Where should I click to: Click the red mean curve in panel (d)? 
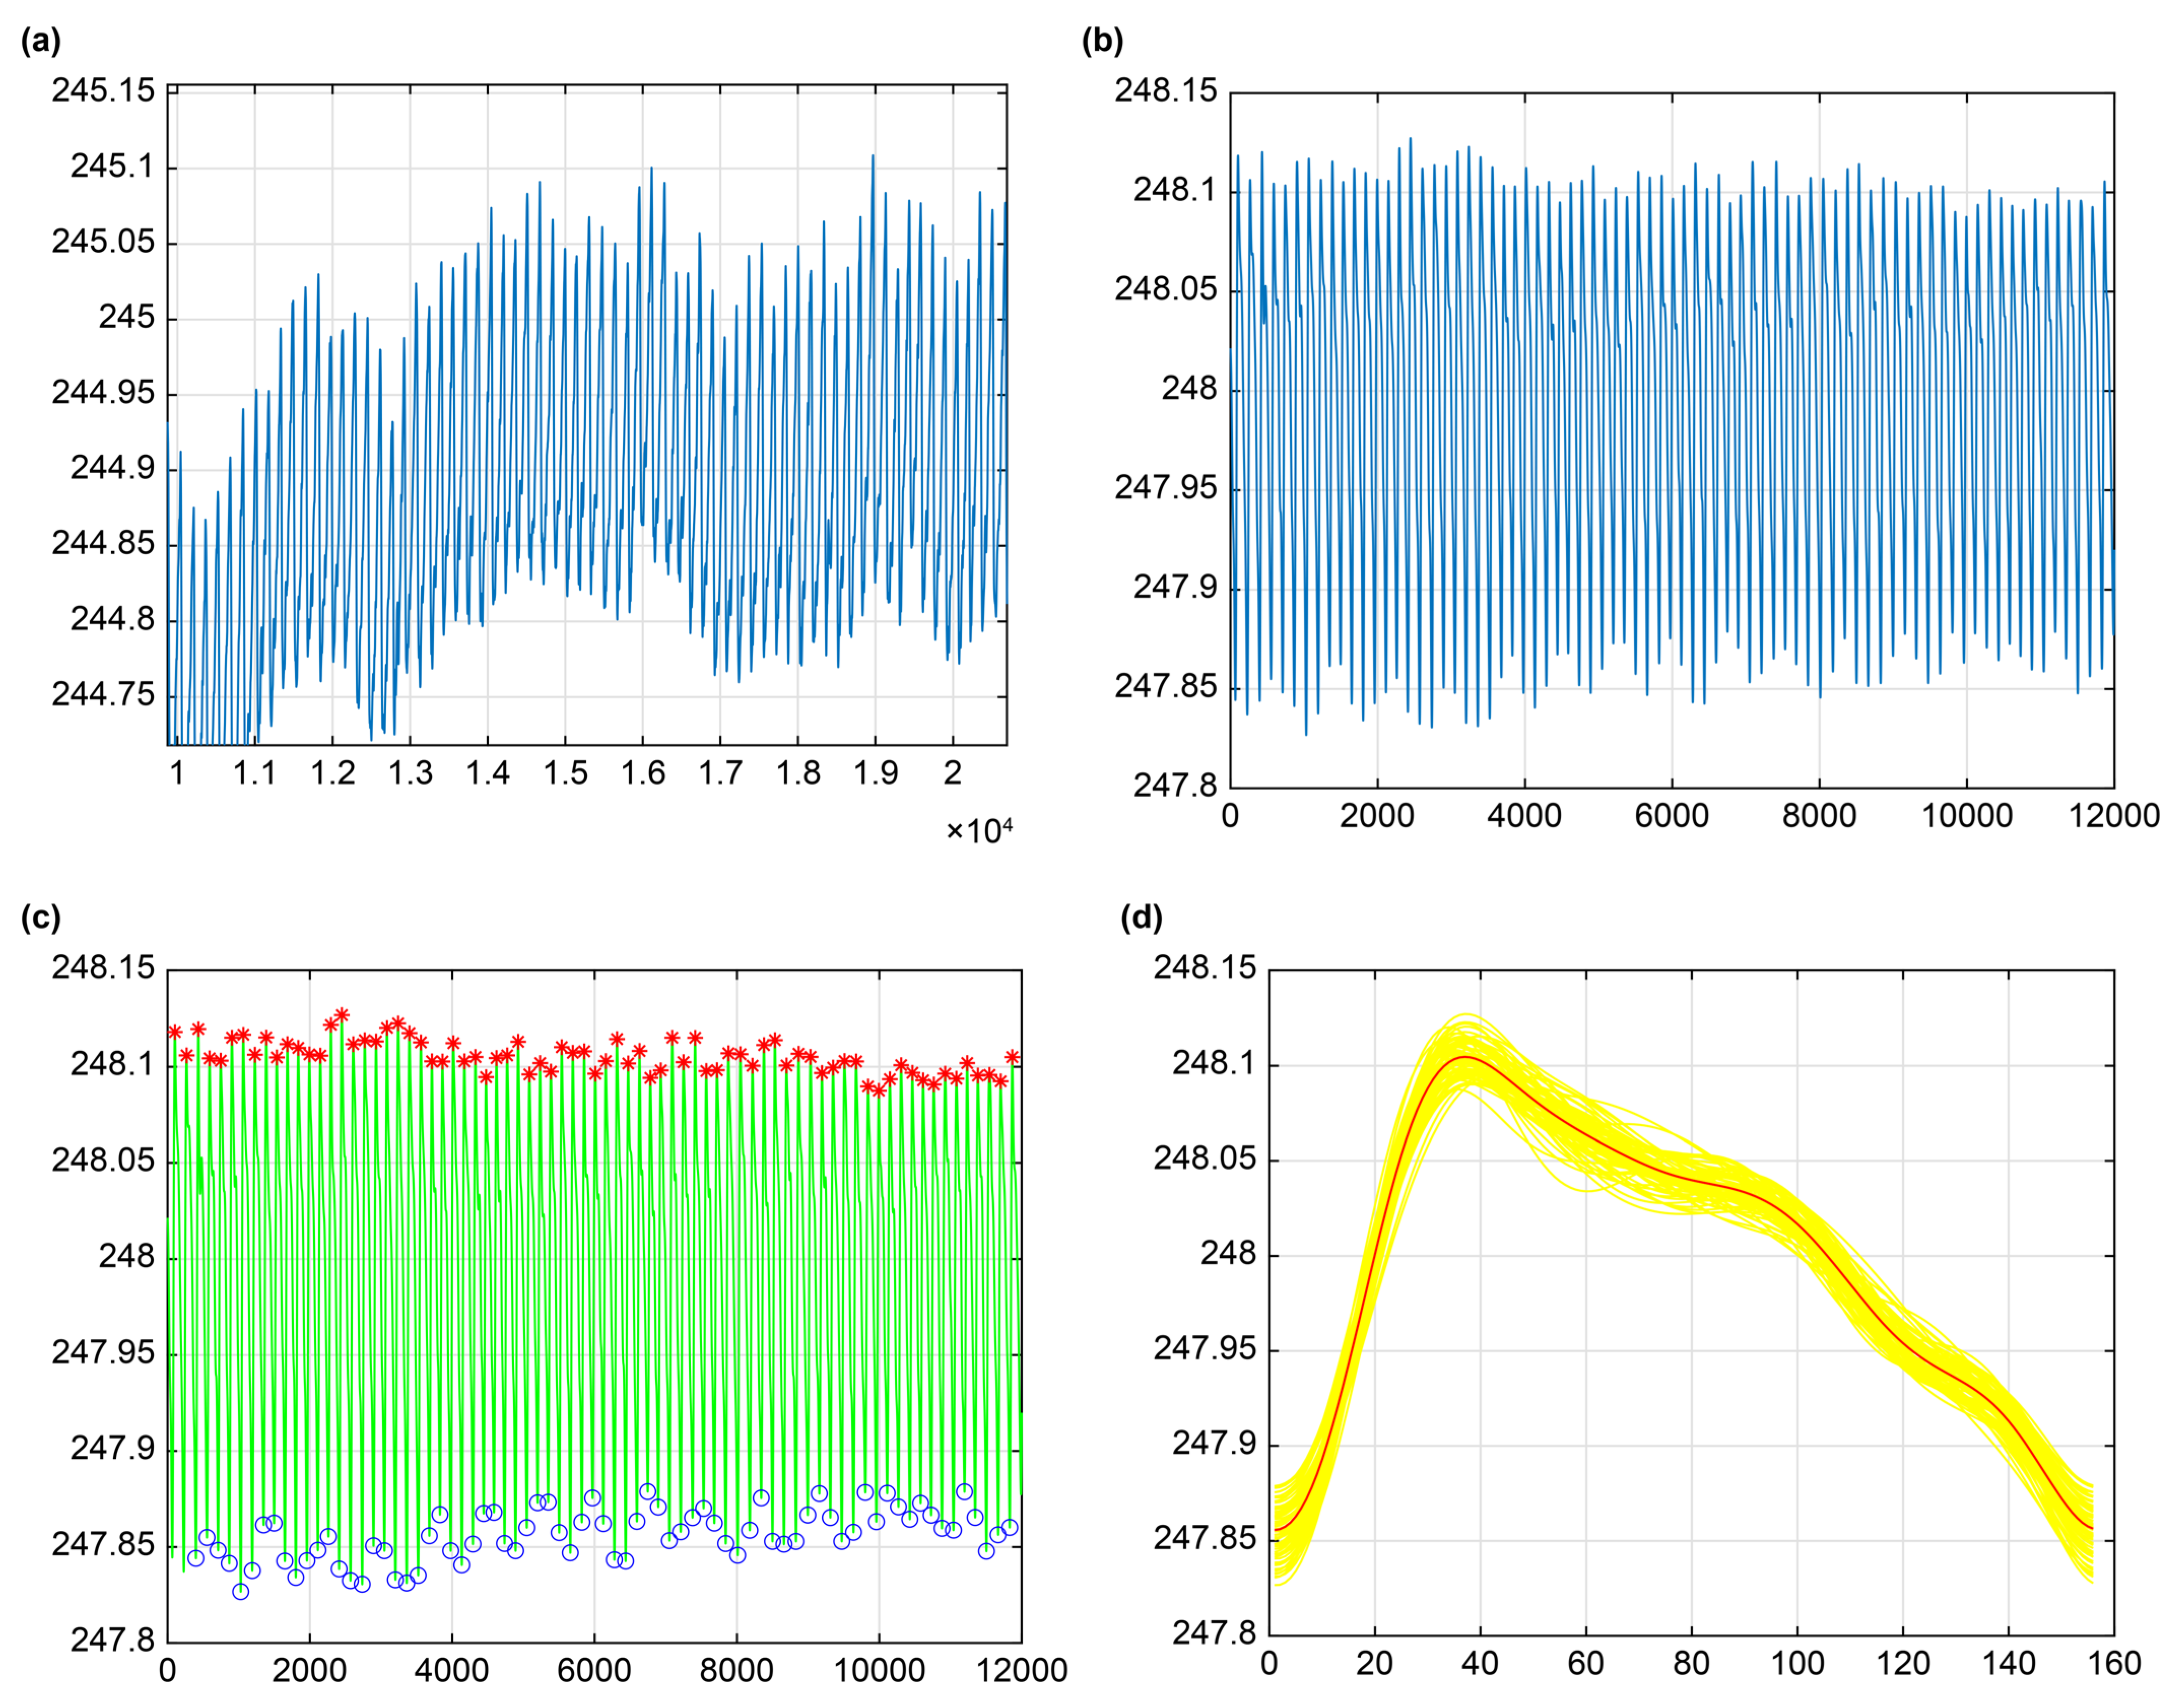click(x=1692, y=1180)
